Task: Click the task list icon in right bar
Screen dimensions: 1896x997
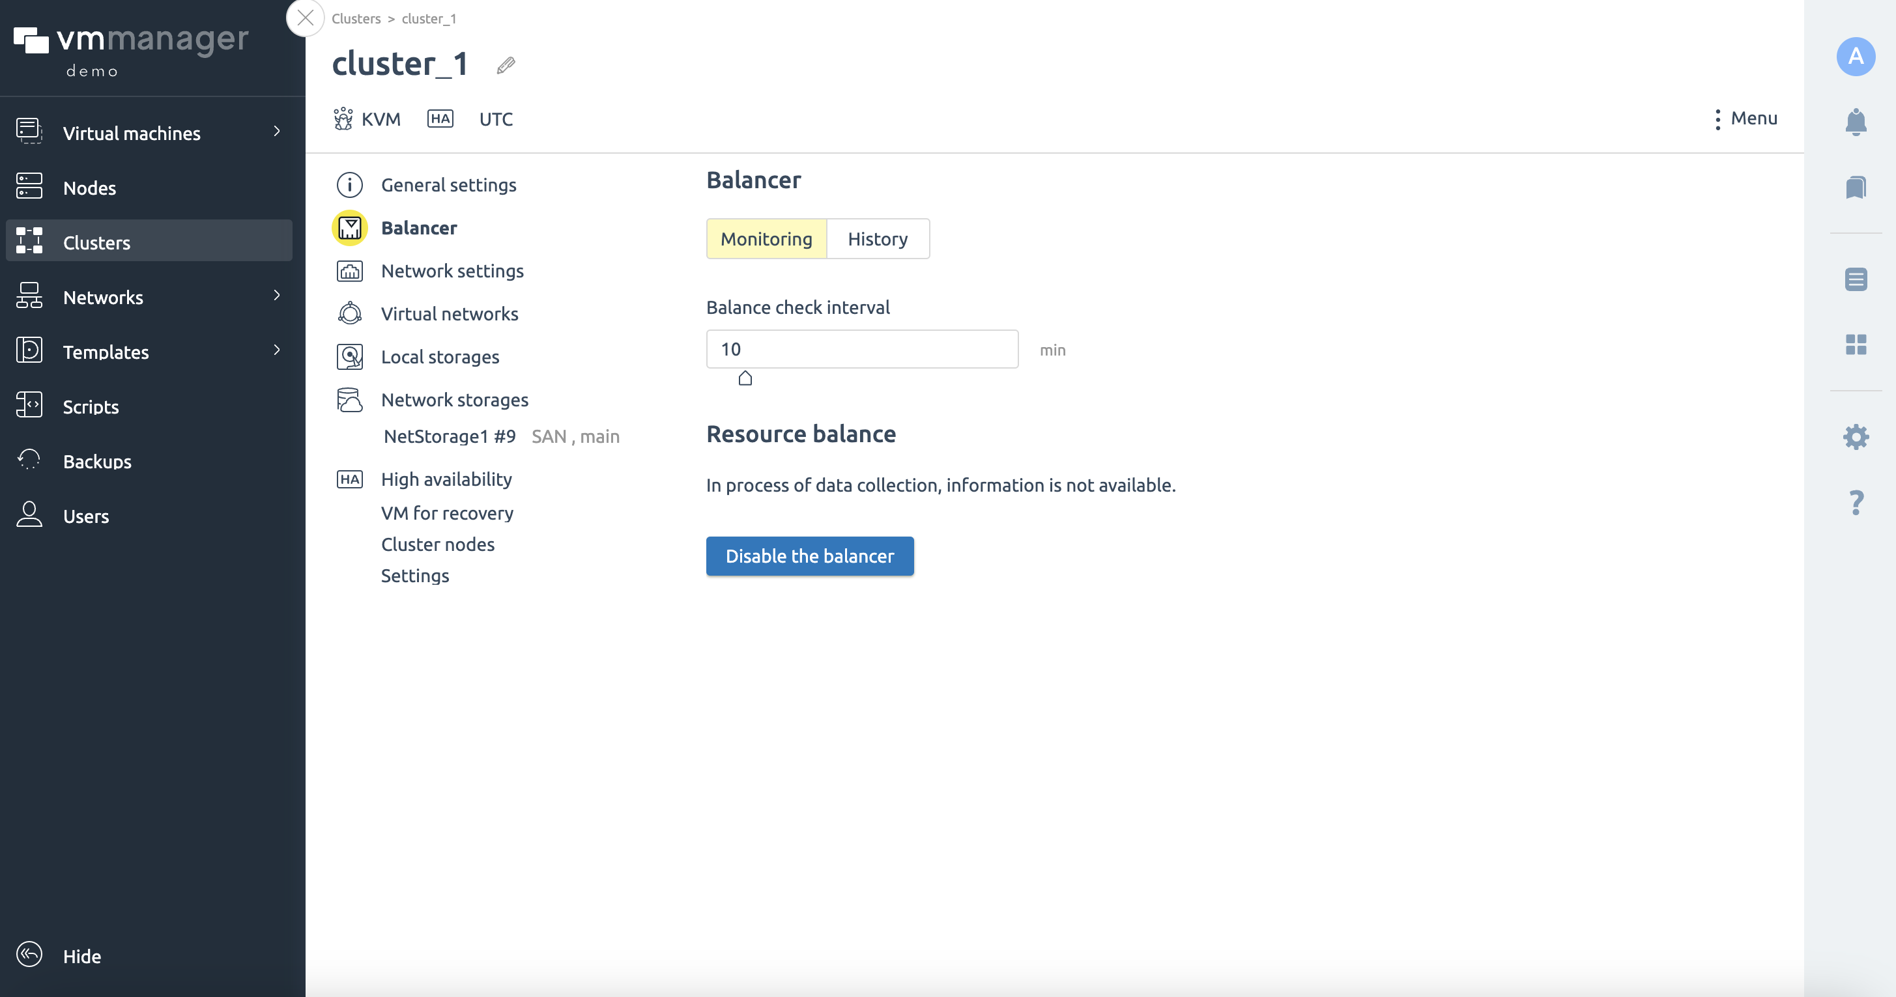Action: [x=1856, y=279]
